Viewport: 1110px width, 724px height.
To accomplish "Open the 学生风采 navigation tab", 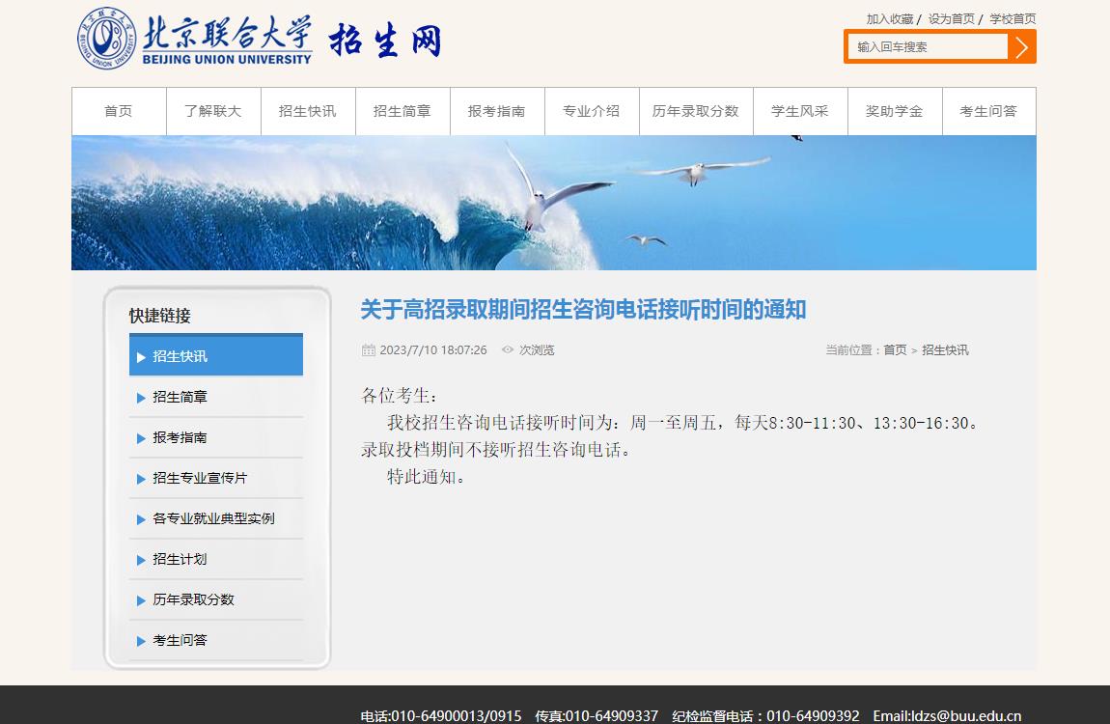I will click(800, 111).
